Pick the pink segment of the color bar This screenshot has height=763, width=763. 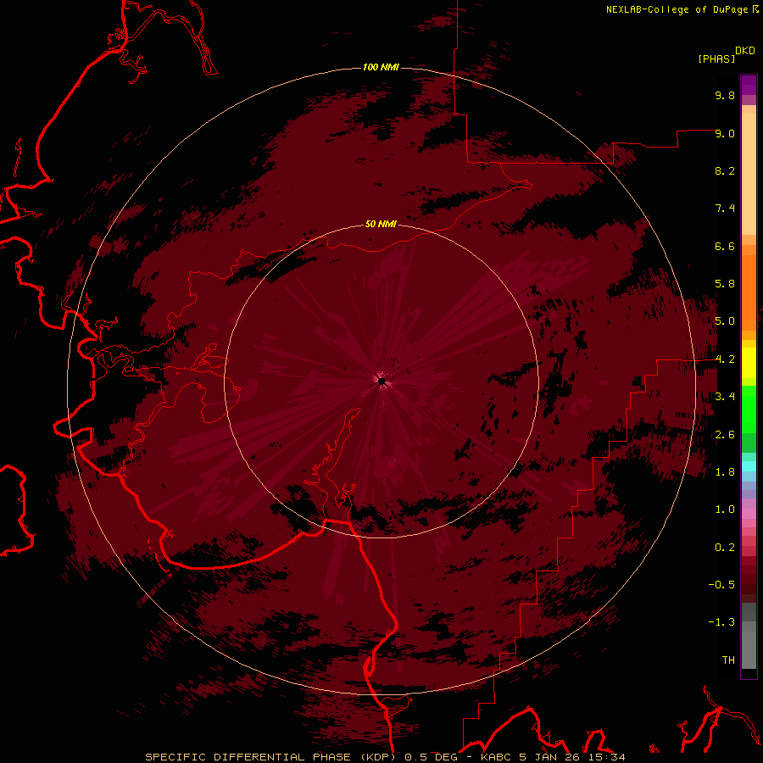[x=749, y=514]
